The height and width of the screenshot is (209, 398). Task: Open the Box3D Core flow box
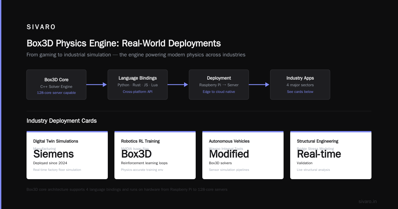56,85
